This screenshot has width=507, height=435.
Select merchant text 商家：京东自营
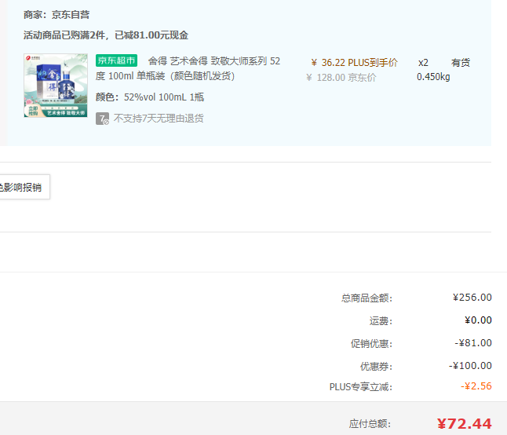pos(57,15)
